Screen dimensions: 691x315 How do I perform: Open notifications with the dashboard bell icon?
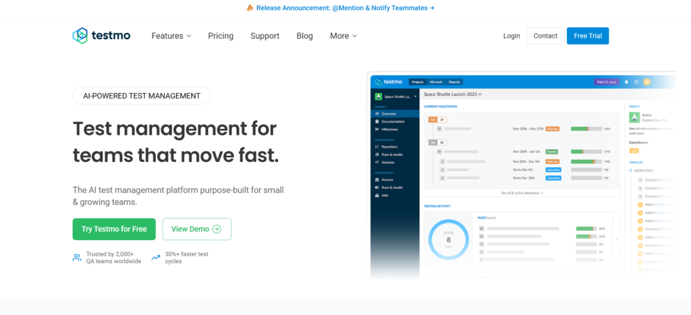pyautogui.click(x=627, y=82)
